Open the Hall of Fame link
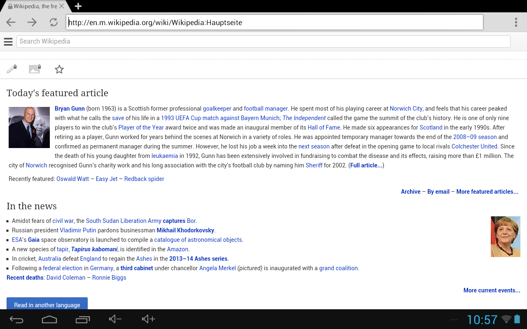Image resolution: width=527 pixels, height=329 pixels. (x=324, y=127)
